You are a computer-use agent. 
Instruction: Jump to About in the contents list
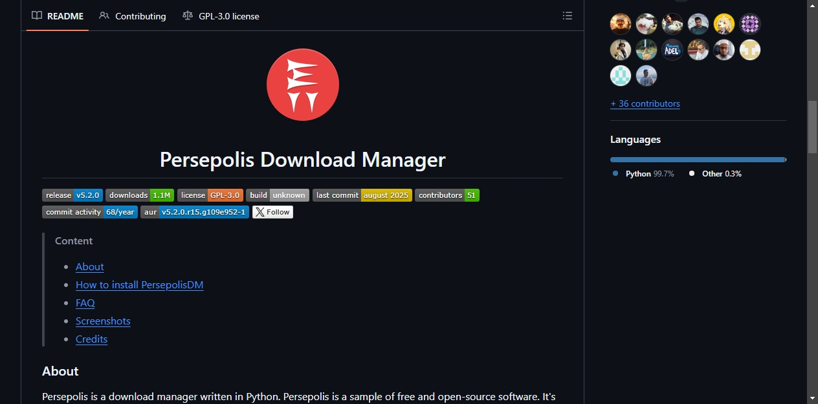click(90, 267)
